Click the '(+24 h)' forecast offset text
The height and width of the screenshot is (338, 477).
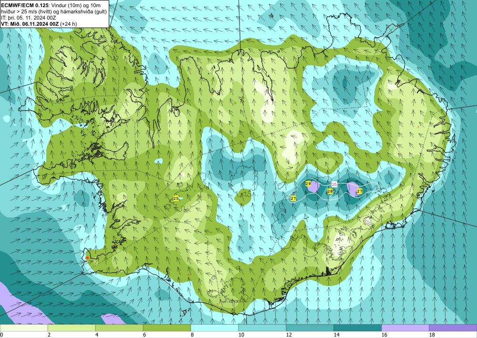[68, 24]
